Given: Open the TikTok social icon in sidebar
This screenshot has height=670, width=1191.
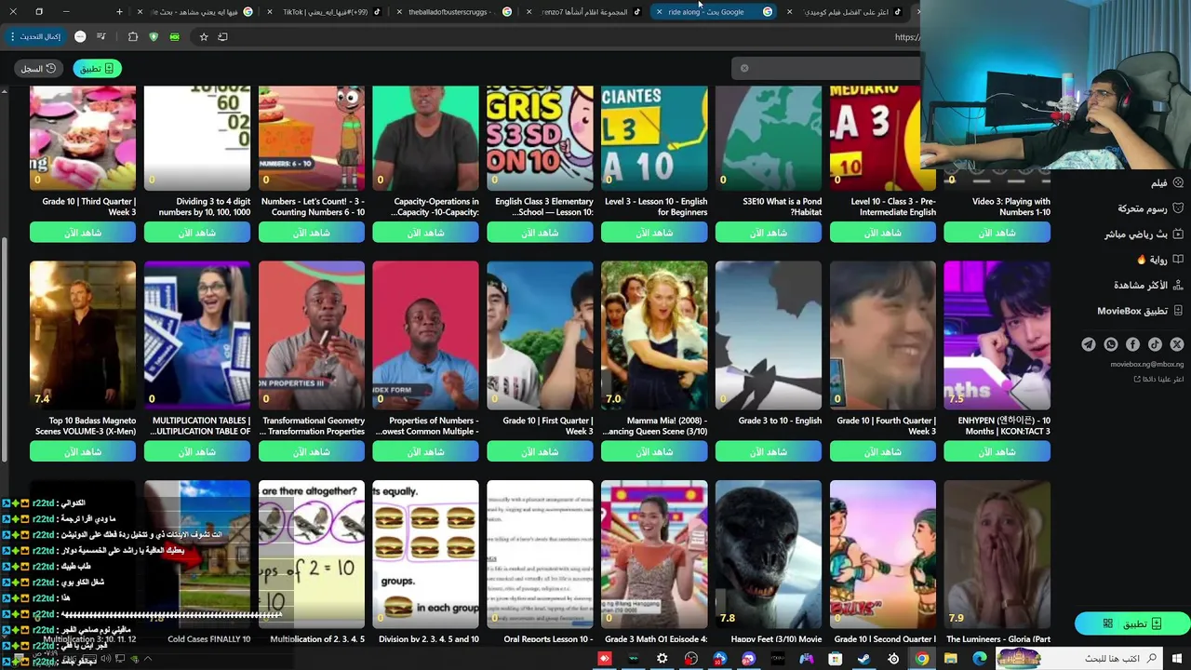Looking at the screenshot, I should pyautogui.click(x=1155, y=344).
